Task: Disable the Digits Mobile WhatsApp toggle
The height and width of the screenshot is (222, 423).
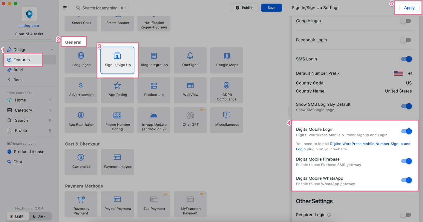Action: [406, 180]
